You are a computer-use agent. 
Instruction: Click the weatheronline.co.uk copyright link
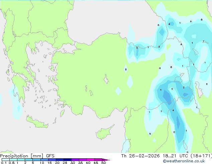(184, 161)
